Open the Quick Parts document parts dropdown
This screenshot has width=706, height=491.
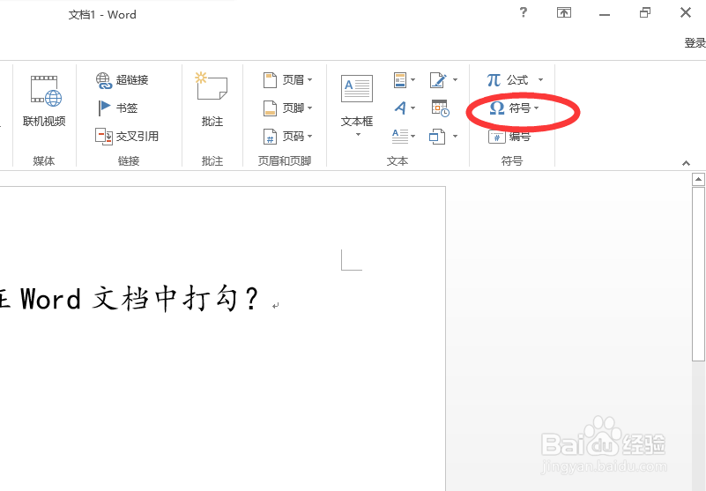(x=404, y=80)
